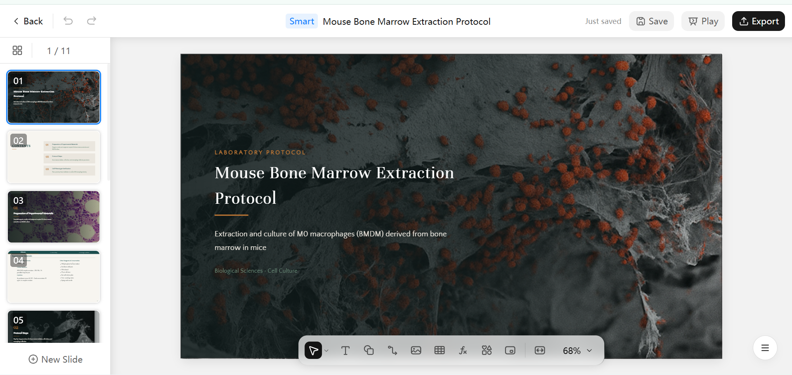Go back using the Back button

28,21
